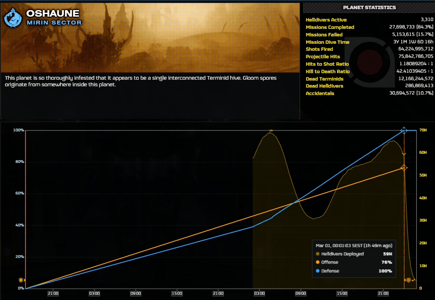435x300 pixels.
Task: Click the OSHAUNE planet title
Action: [53, 13]
